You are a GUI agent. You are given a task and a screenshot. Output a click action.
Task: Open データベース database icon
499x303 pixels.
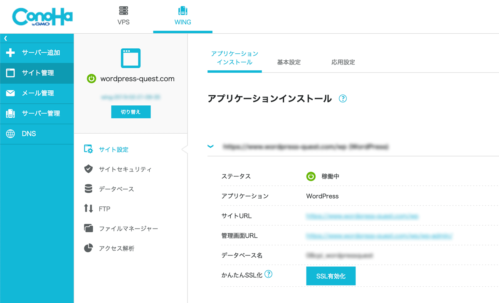point(88,189)
